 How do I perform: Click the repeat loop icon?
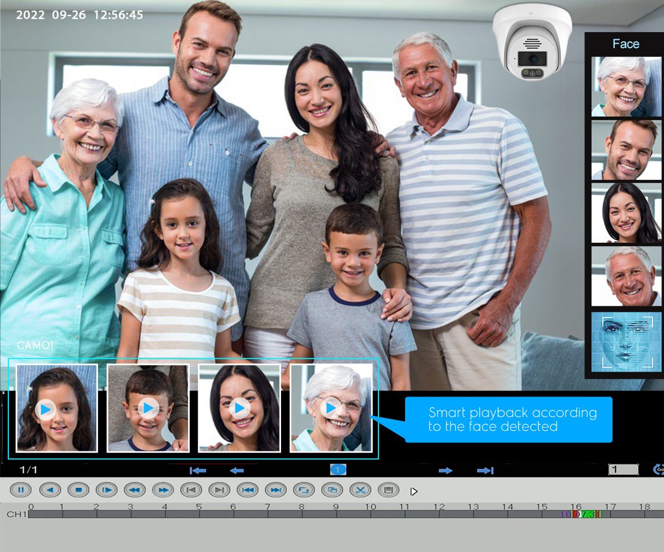(304, 490)
